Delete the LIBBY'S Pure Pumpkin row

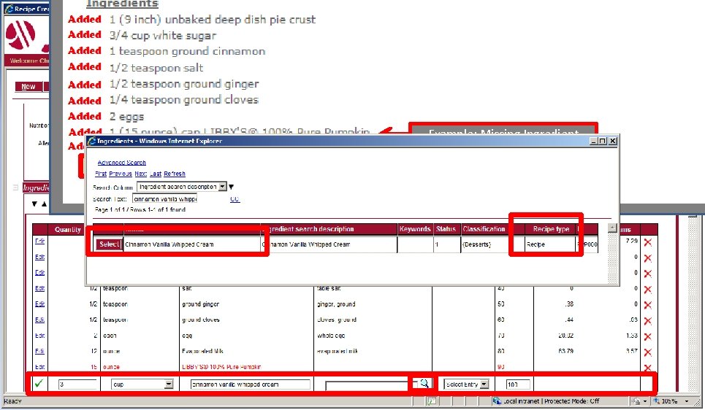click(648, 368)
